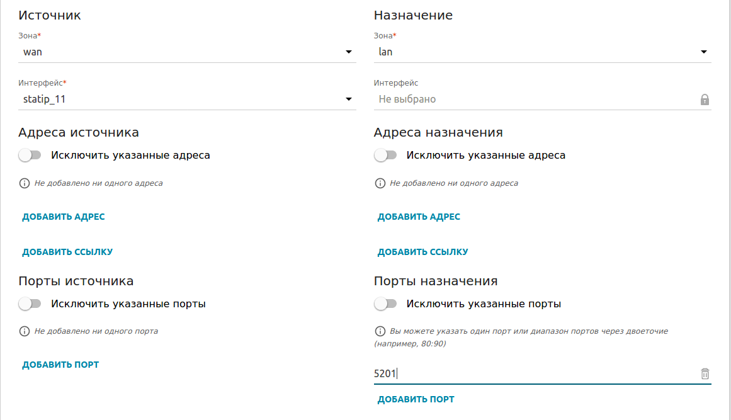
Task: Expand source interface dropdown statip_11
Action: (x=187, y=99)
